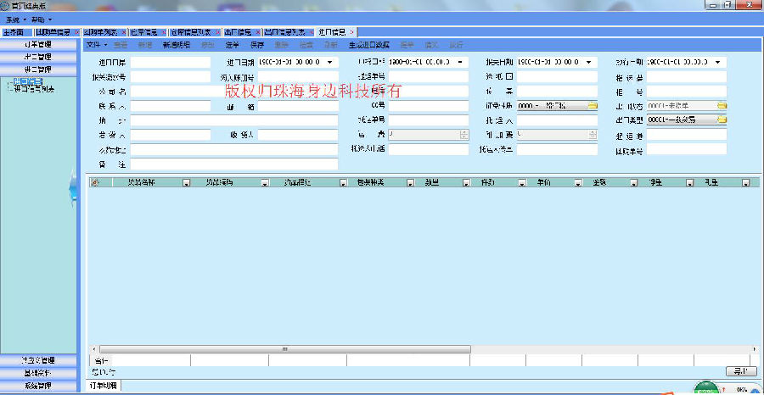The height and width of the screenshot is (395, 764).
Task: Open the 文件 toolbar menu
Action: click(97, 45)
